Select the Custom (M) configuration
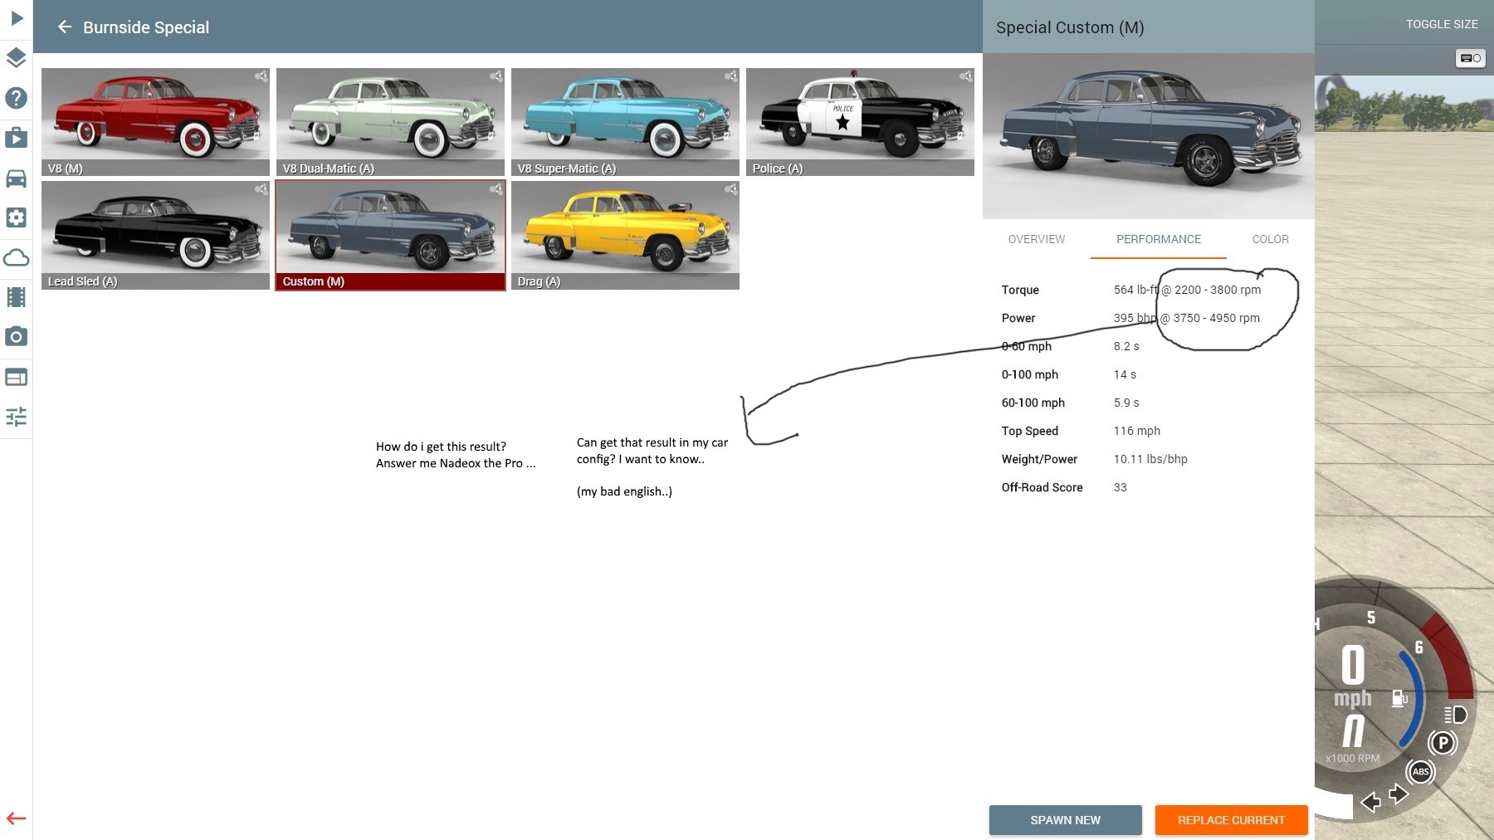Viewport: 1494px width, 840px height. click(390, 235)
